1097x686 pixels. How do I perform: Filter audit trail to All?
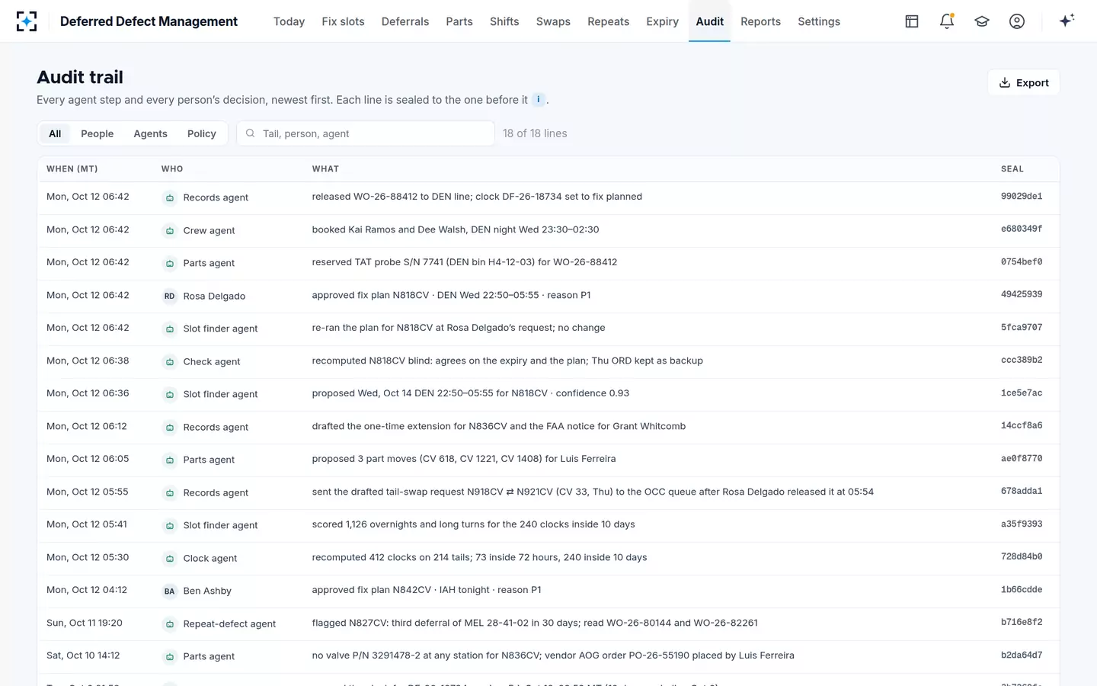[55, 133]
